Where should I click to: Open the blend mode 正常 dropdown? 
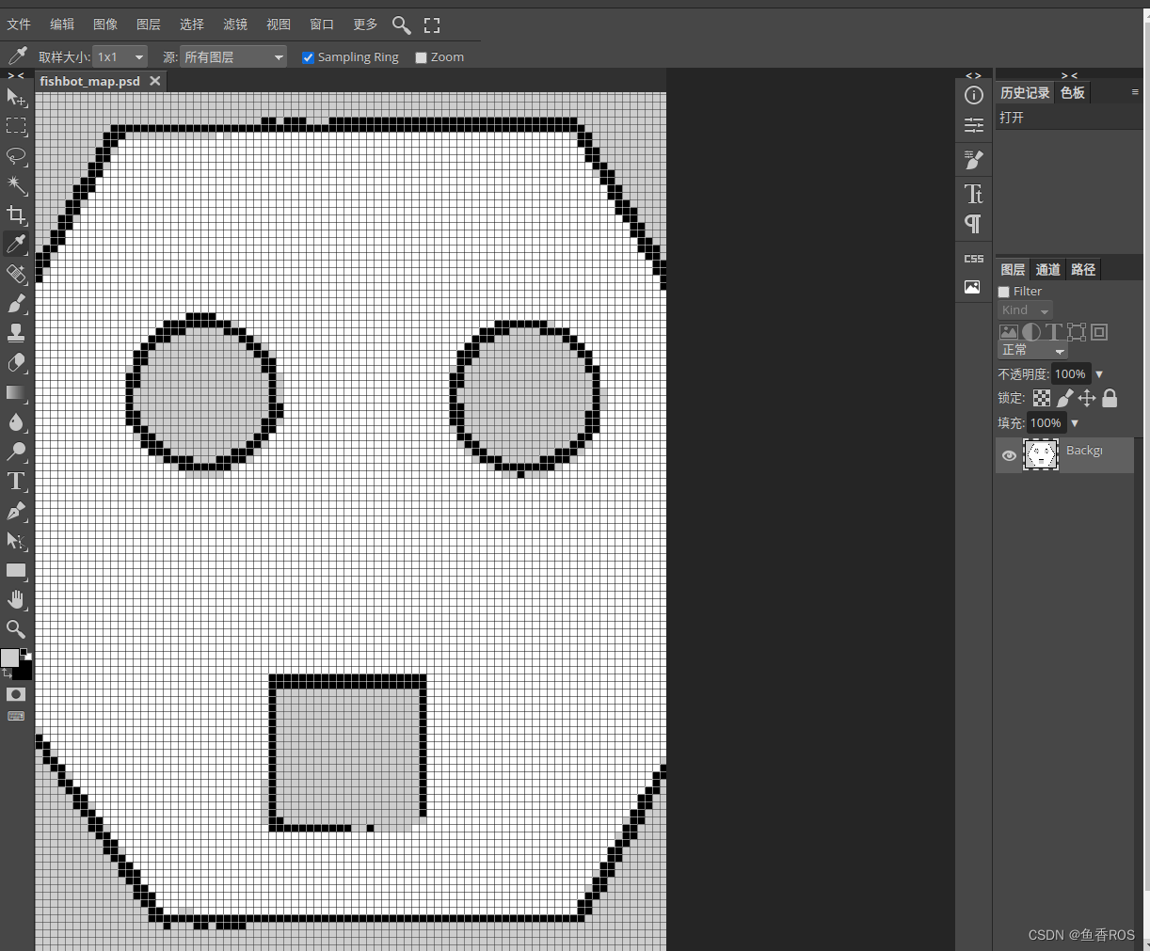coord(1032,350)
